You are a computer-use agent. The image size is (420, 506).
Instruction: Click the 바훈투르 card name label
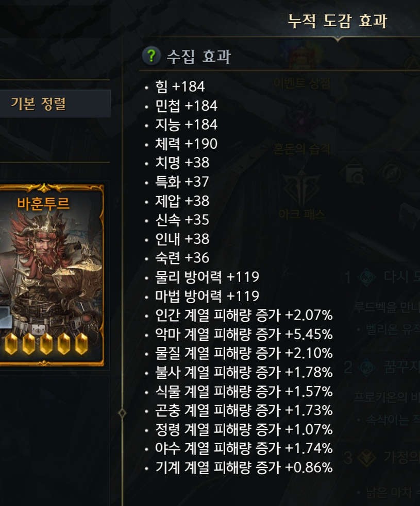pos(43,204)
